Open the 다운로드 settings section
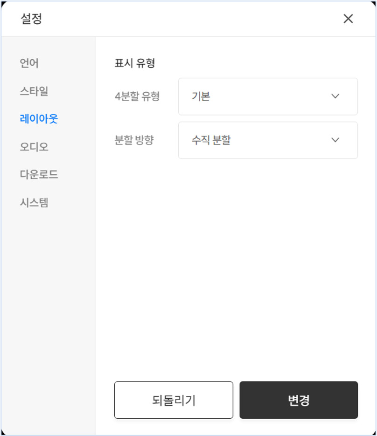 [39, 175]
